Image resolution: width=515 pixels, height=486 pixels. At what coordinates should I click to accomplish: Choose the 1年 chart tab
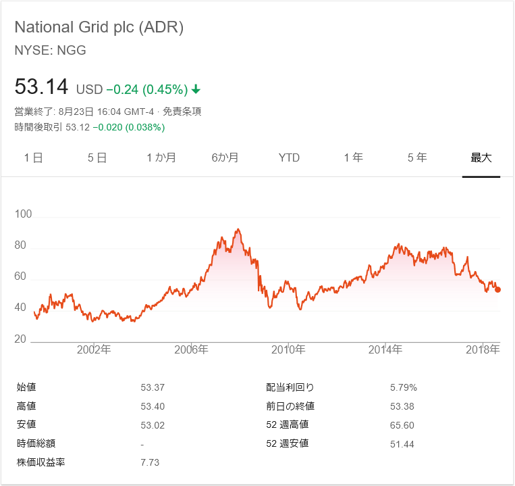(354, 158)
